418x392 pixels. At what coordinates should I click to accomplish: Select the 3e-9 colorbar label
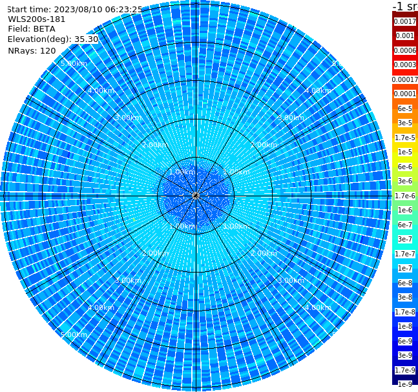coord(405,355)
